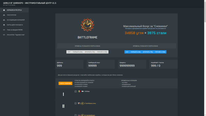
Task: Click the tier «II» row marker
Action: (x=63, y=106)
